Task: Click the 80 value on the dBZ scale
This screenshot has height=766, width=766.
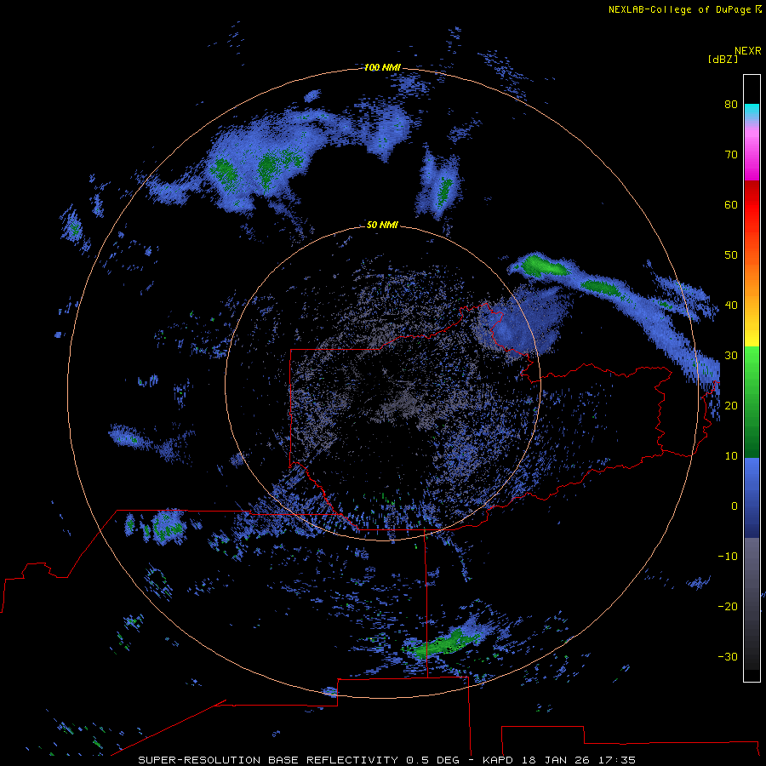Action: click(x=731, y=104)
